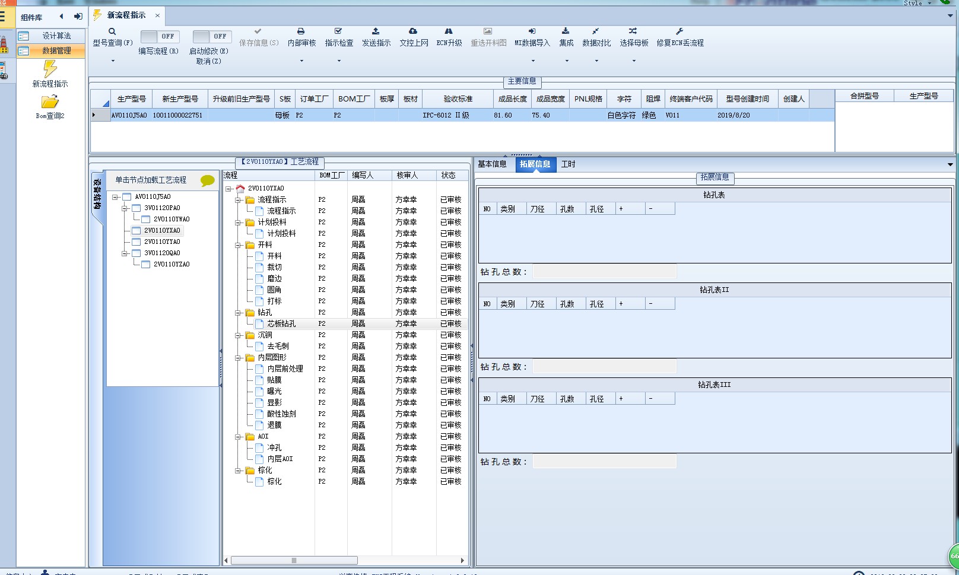Toggle the 编写流程 OFF switch
This screenshot has height=575, width=959.
click(x=160, y=36)
